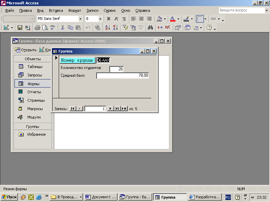Run Spelling check icon

tap(53, 28)
